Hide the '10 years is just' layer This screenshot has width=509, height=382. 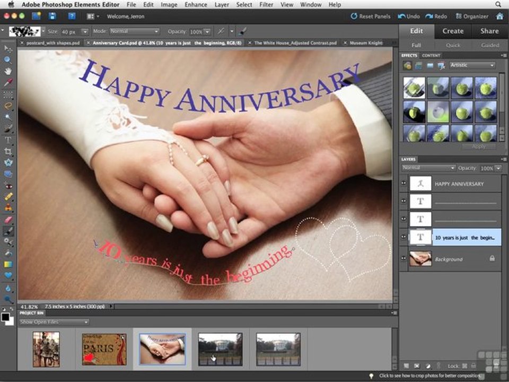click(403, 237)
